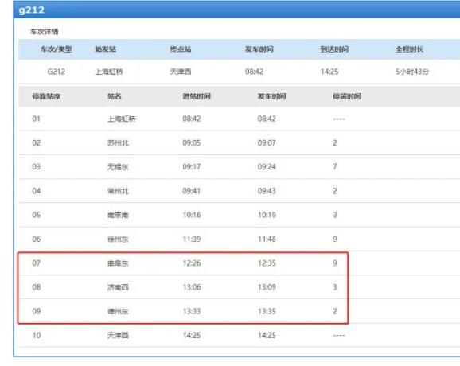
Task: Select stop sequence number 05
Action: (x=36, y=215)
